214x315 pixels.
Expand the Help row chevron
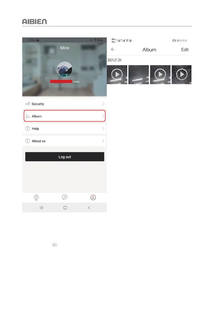[103, 129]
